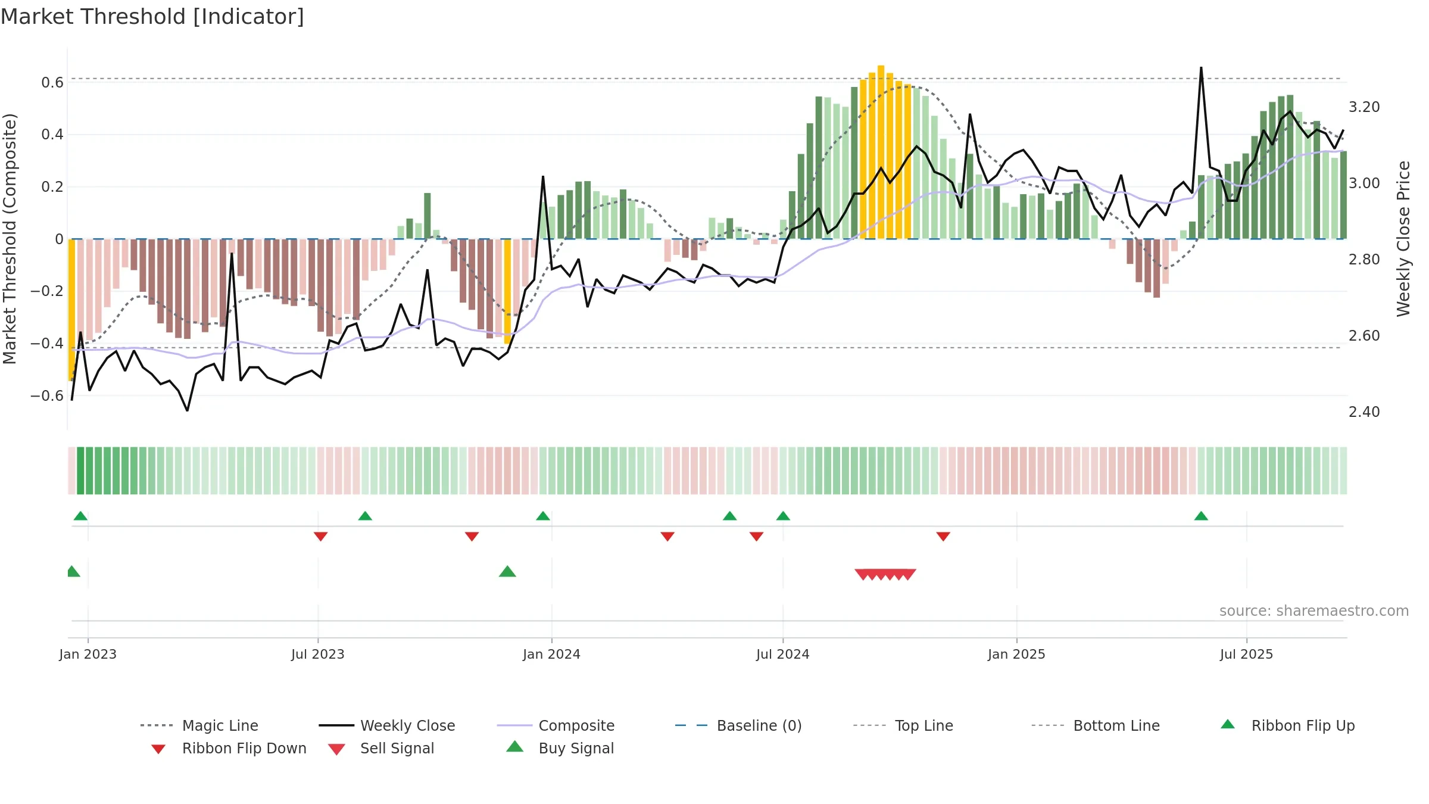Hide the Composite series via legend
1429x804 pixels.
tap(556, 725)
